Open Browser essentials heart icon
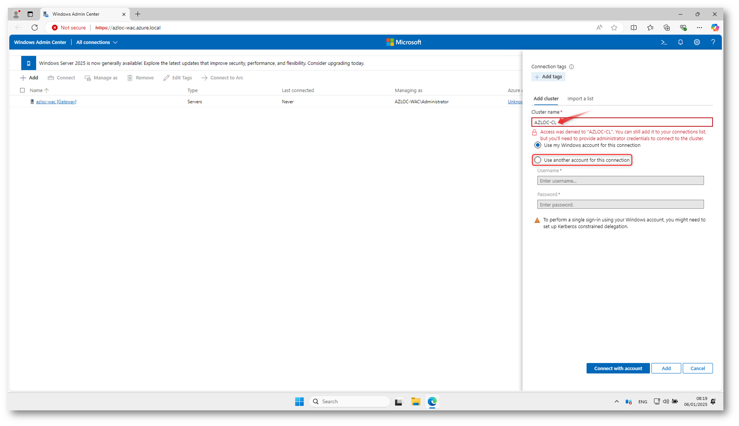The image size is (739, 426). pyautogui.click(x=683, y=28)
